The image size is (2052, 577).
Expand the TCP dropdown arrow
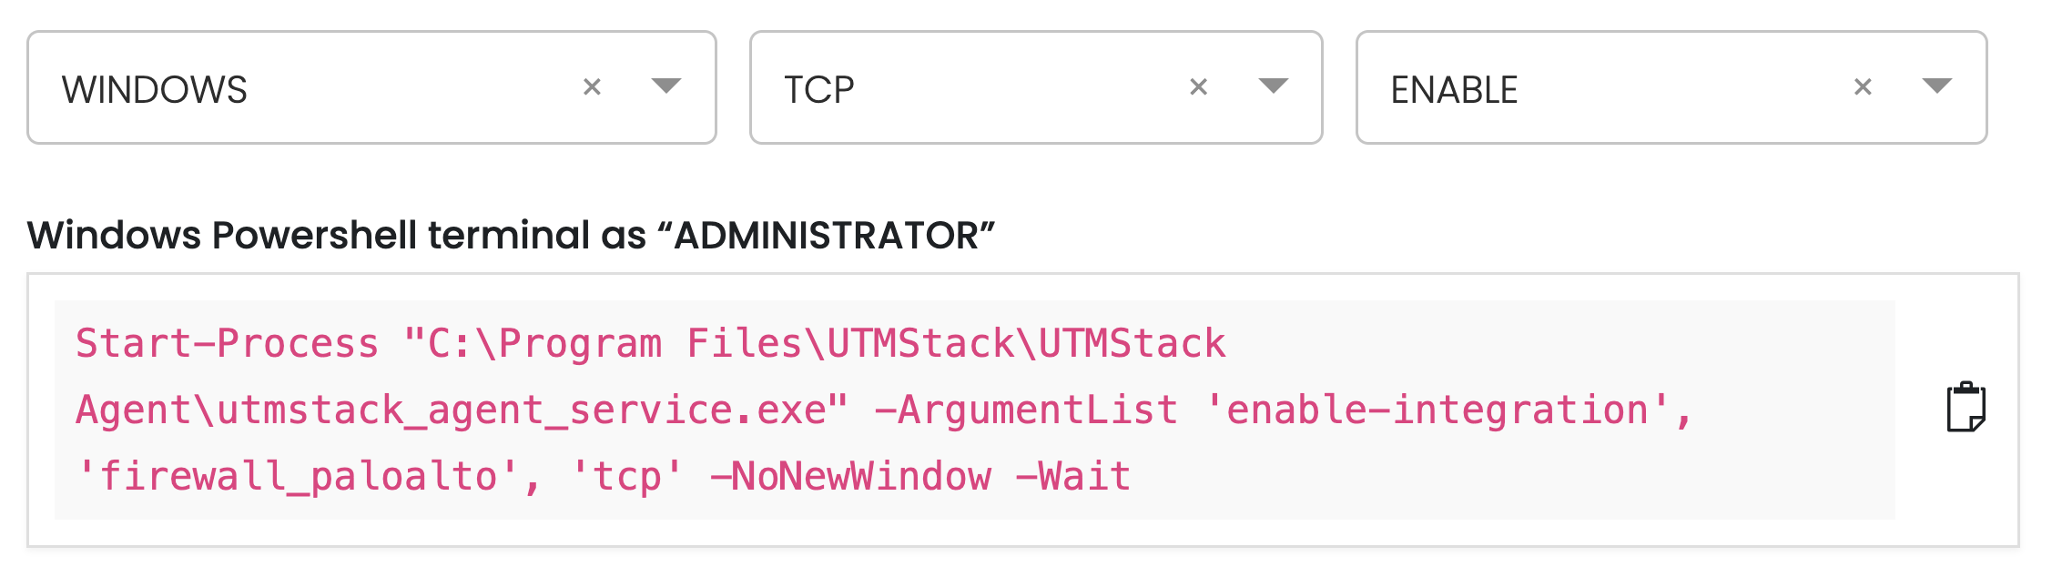click(x=1273, y=86)
